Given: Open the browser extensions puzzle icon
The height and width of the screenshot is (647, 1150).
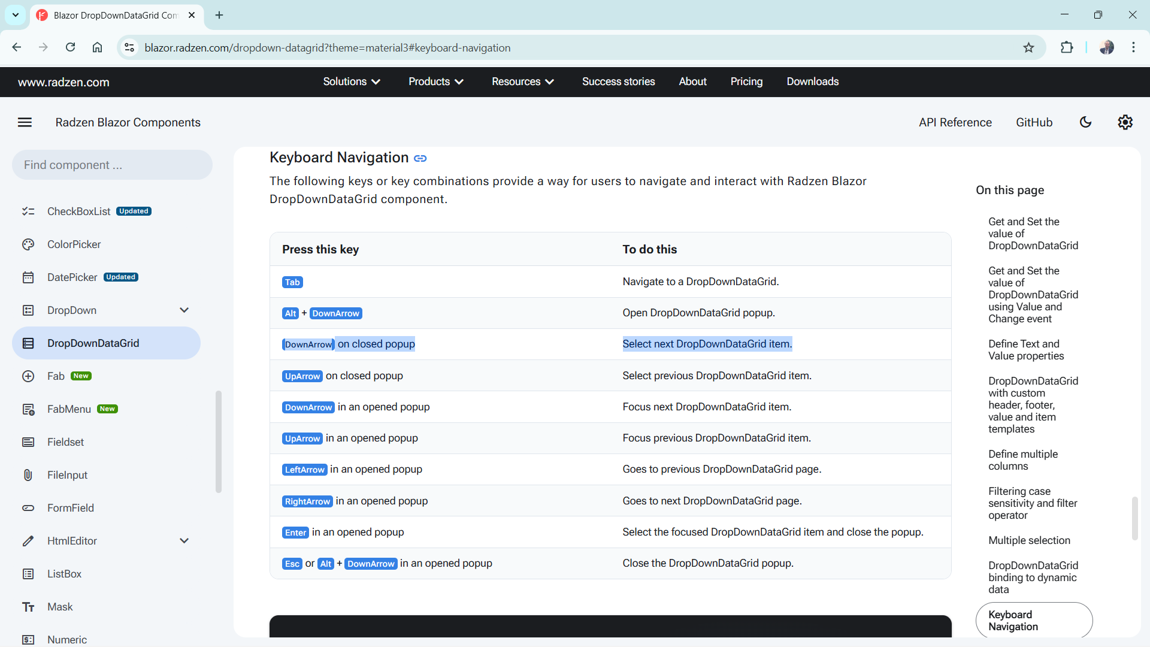Looking at the screenshot, I should (1067, 48).
